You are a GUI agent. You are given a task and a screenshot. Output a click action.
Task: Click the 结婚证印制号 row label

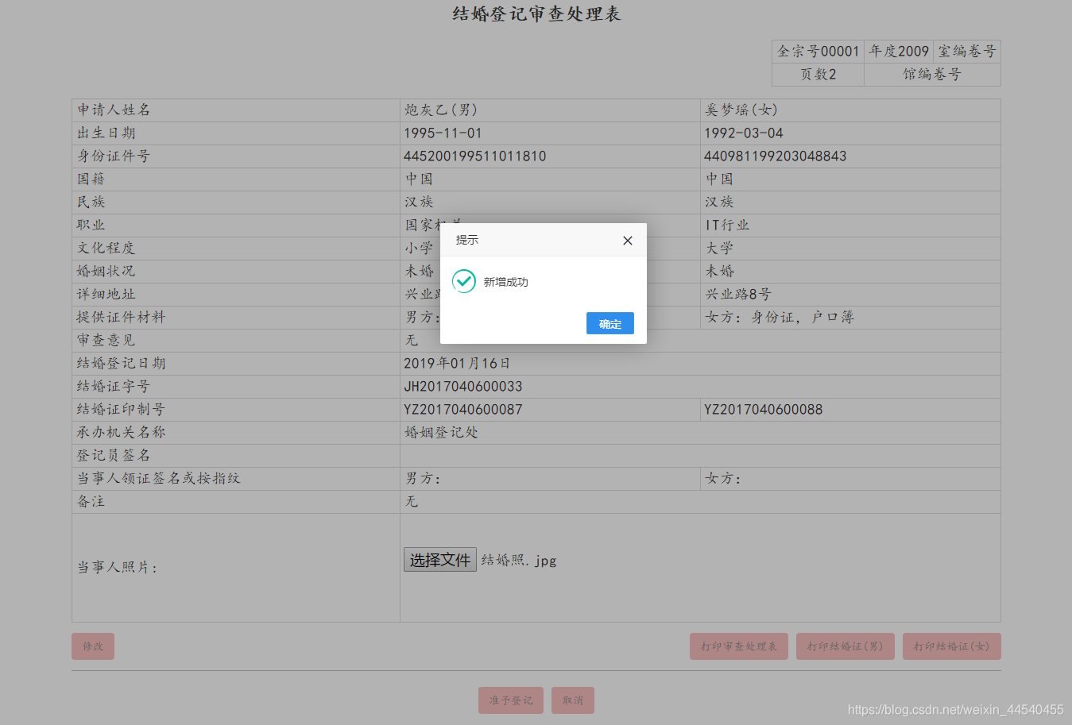121,410
